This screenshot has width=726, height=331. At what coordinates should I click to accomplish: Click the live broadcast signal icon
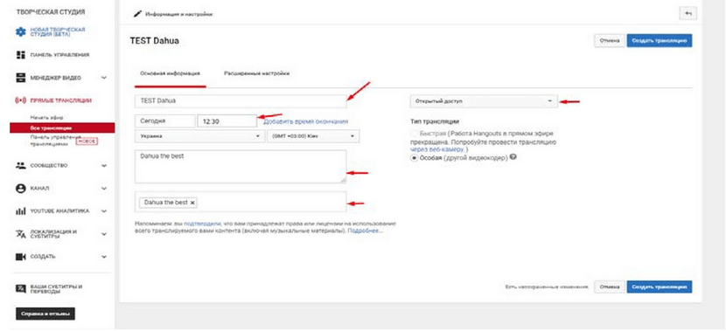(x=21, y=100)
